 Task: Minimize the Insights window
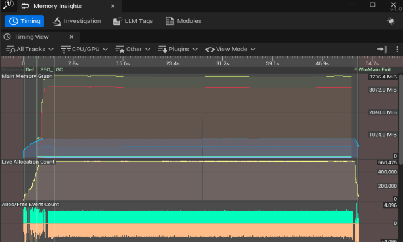click(x=351, y=5)
